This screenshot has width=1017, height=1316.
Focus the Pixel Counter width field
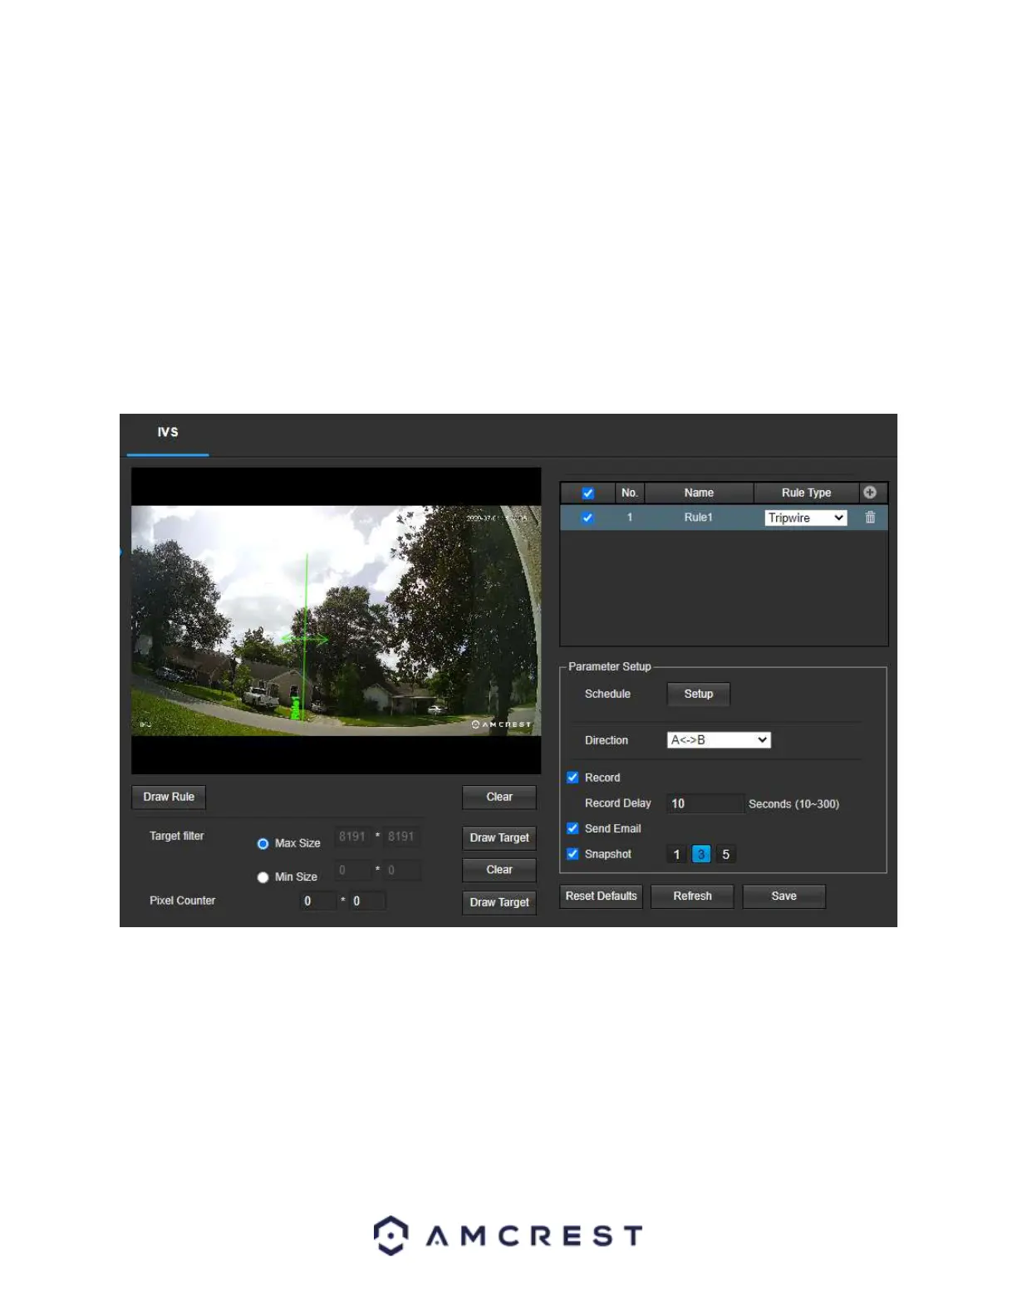(318, 901)
